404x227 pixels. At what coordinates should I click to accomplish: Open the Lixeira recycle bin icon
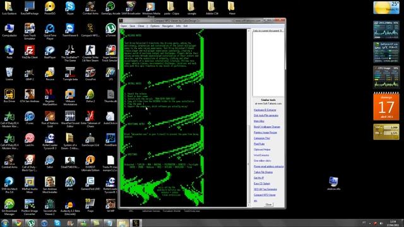click(9, 74)
